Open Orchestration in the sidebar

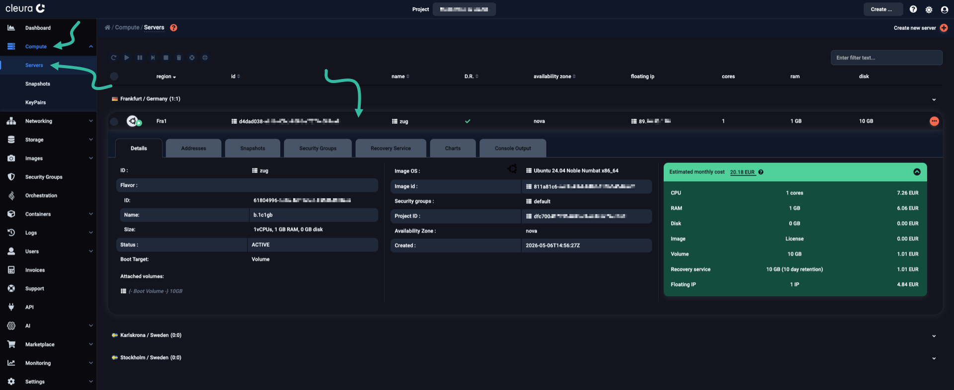click(48, 196)
